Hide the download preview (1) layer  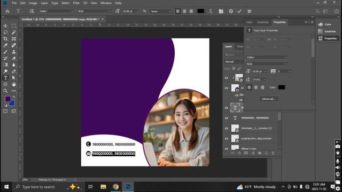(227, 128)
